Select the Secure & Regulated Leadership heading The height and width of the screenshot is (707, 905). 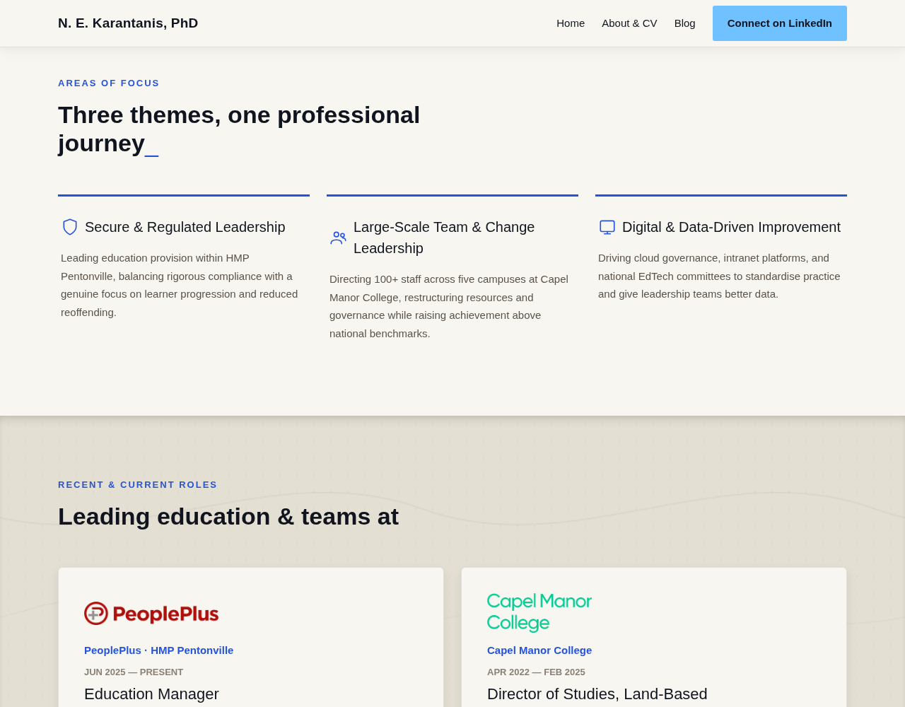click(x=185, y=227)
